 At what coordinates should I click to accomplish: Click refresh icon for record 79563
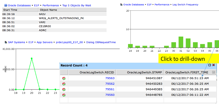pos(64,78)
